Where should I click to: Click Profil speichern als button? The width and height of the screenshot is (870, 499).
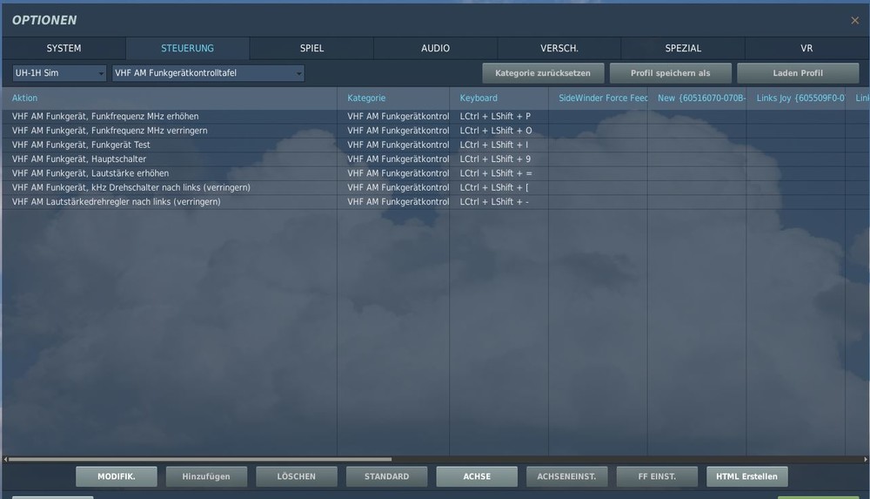pos(670,73)
